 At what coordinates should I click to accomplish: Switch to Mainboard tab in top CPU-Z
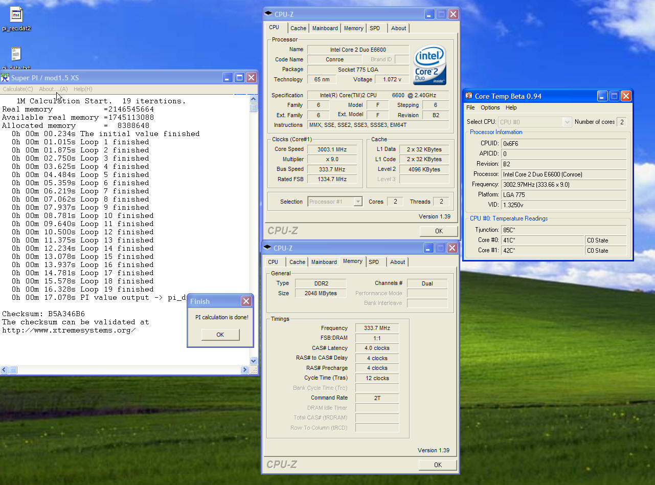coord(325,28)
